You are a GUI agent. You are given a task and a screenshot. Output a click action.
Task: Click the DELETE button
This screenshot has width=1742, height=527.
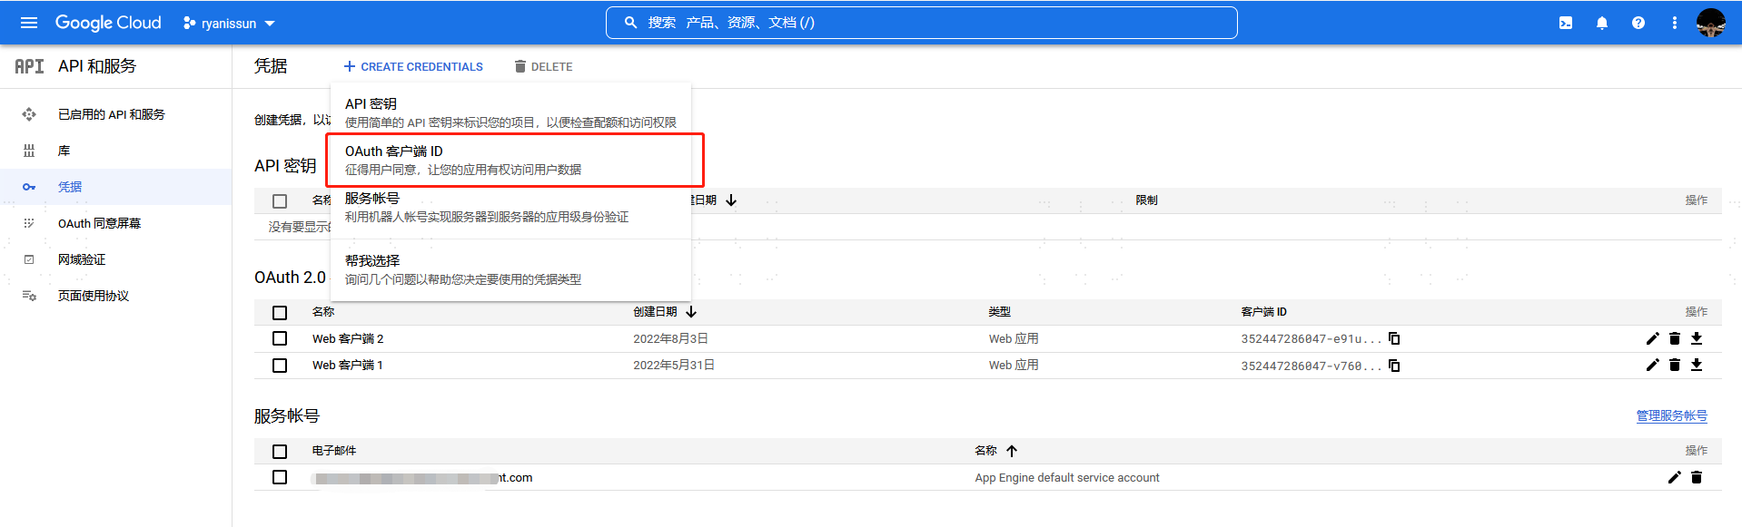click(543, 66)
